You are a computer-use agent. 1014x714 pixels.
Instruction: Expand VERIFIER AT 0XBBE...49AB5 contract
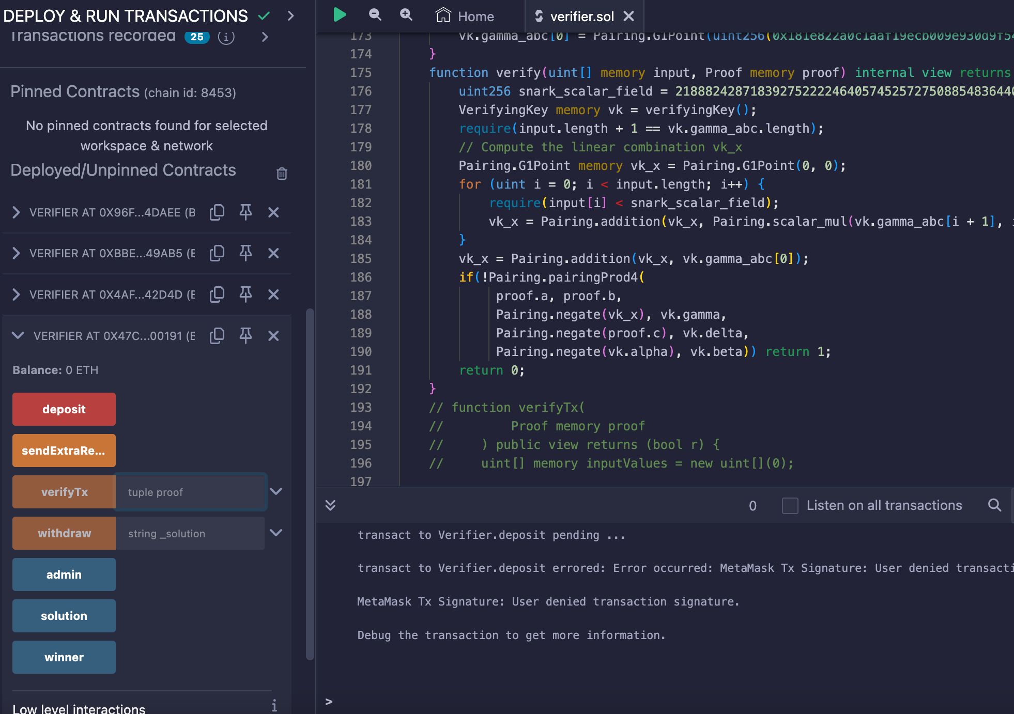click(16, 253)
